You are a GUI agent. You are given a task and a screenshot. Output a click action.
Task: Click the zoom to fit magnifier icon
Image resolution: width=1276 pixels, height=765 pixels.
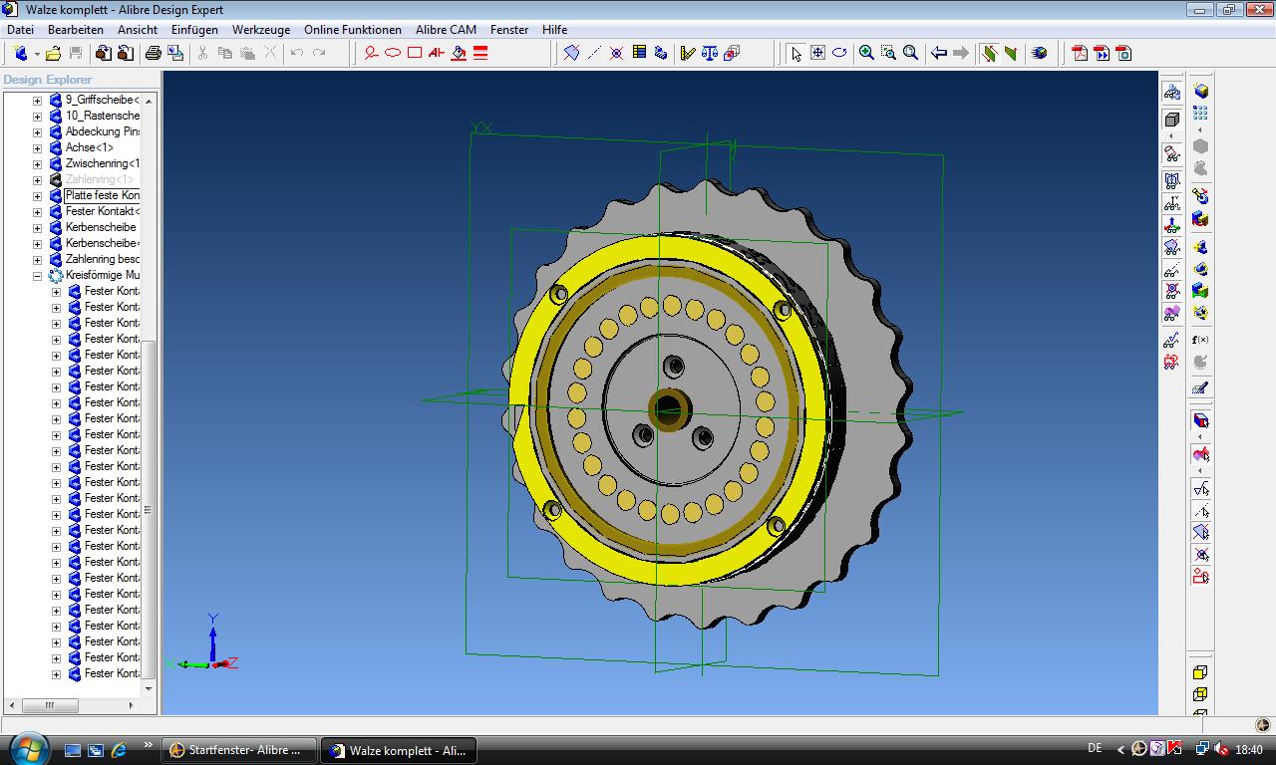pos(910,53)
